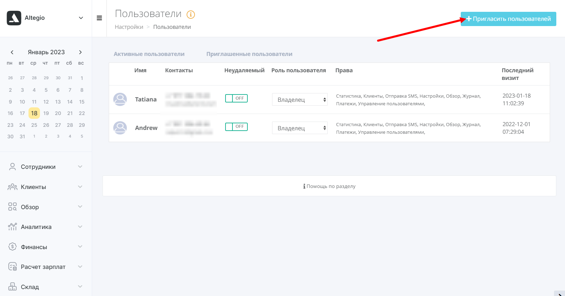Click the Altegio logo icon
Viewport: 565px width, 296px height.
tap(14, 18)
